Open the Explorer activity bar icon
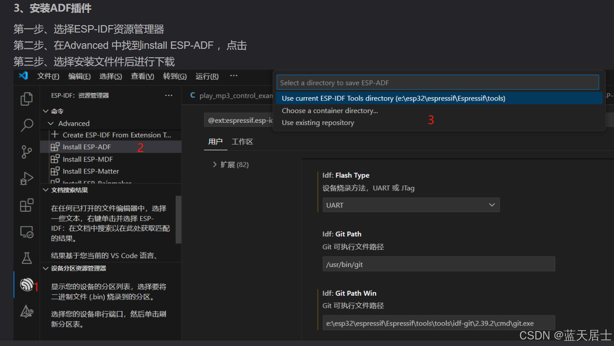The height and width of the screenshot is (346, 614). [27, 99]
